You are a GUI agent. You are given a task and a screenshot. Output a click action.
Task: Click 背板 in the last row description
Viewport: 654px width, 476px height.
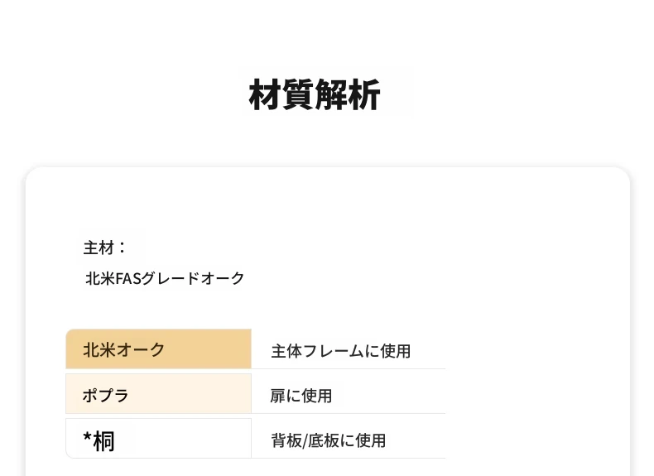tap(286, 440)
